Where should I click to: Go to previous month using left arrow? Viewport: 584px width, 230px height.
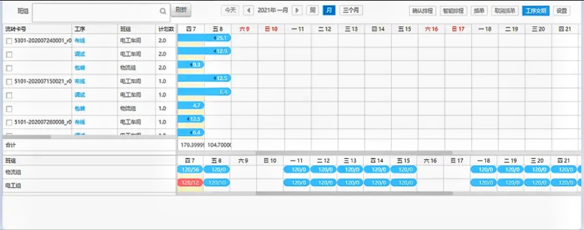[248, 11]
